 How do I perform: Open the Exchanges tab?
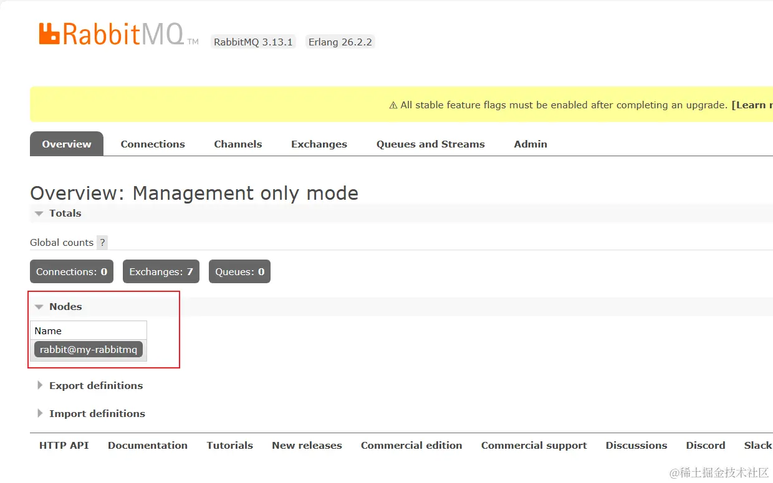[x=319, y=144]
